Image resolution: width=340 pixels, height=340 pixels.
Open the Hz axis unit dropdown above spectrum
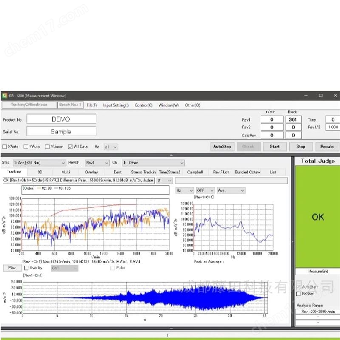pos(184,190)
